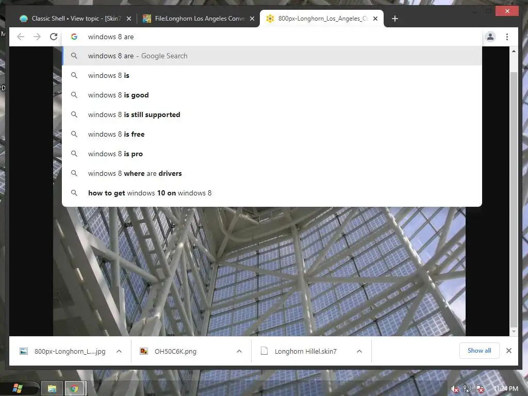
Task: Go forward using the forward arrow
Action: pos(37,37)
